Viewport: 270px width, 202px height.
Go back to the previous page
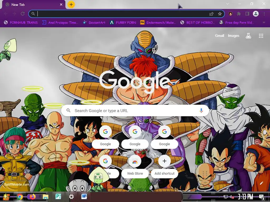(6, 14)
